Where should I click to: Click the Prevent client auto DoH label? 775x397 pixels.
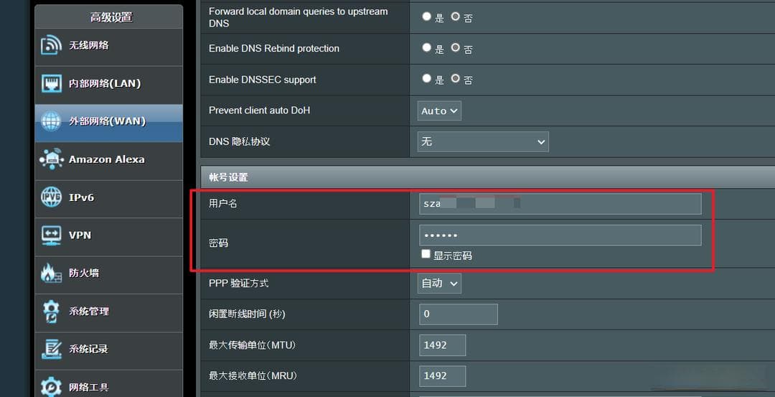(x=260, y=111)
